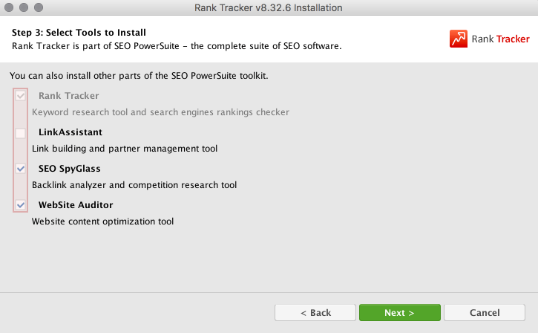Deselect the WebSite Auditor checkbox
Screen dimensions: 538x333
21,204
